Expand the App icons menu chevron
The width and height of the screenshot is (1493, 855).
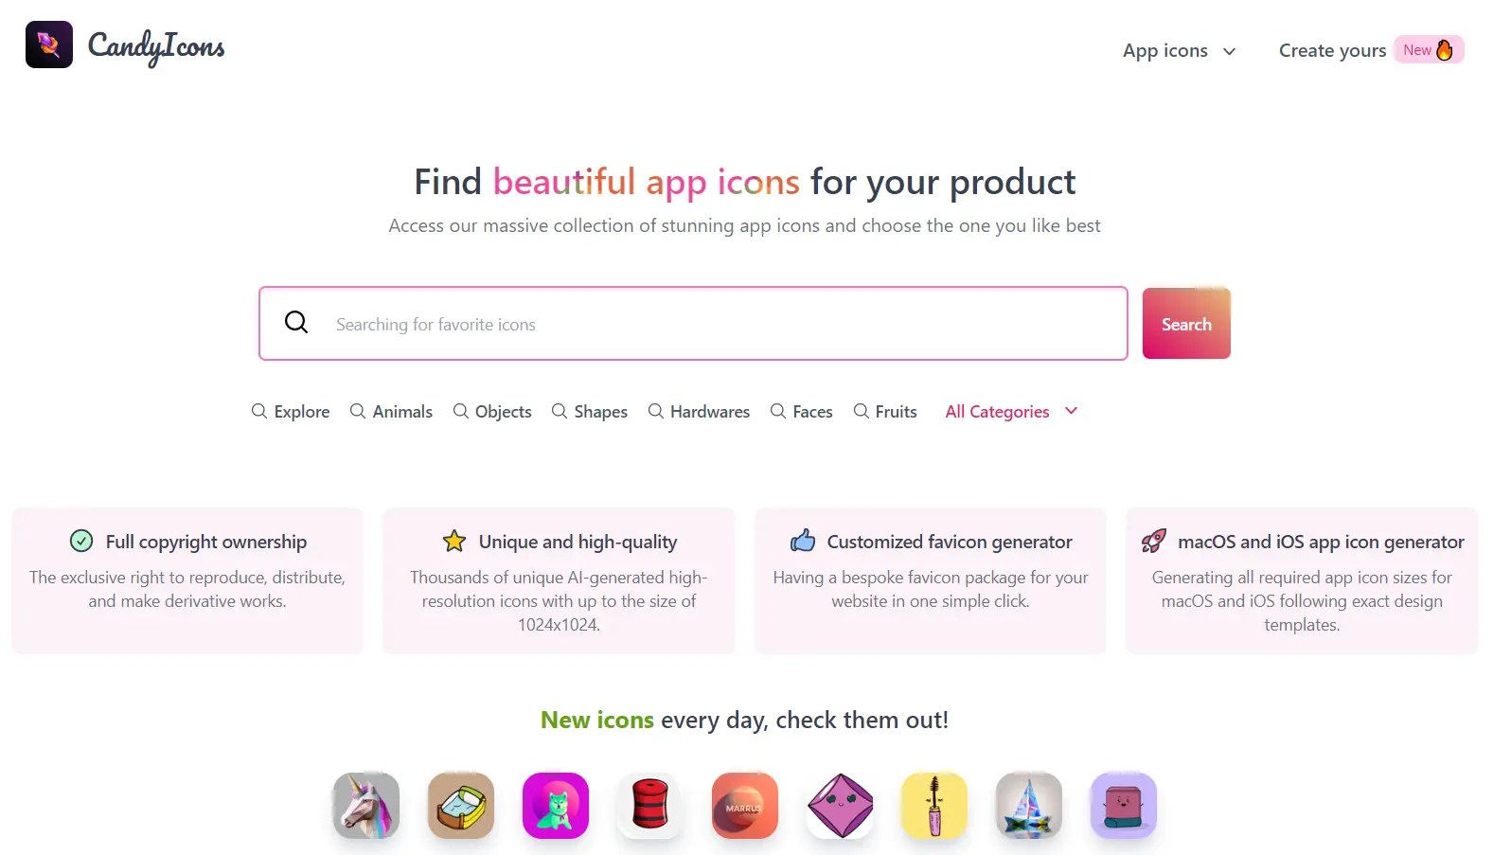1228,51
